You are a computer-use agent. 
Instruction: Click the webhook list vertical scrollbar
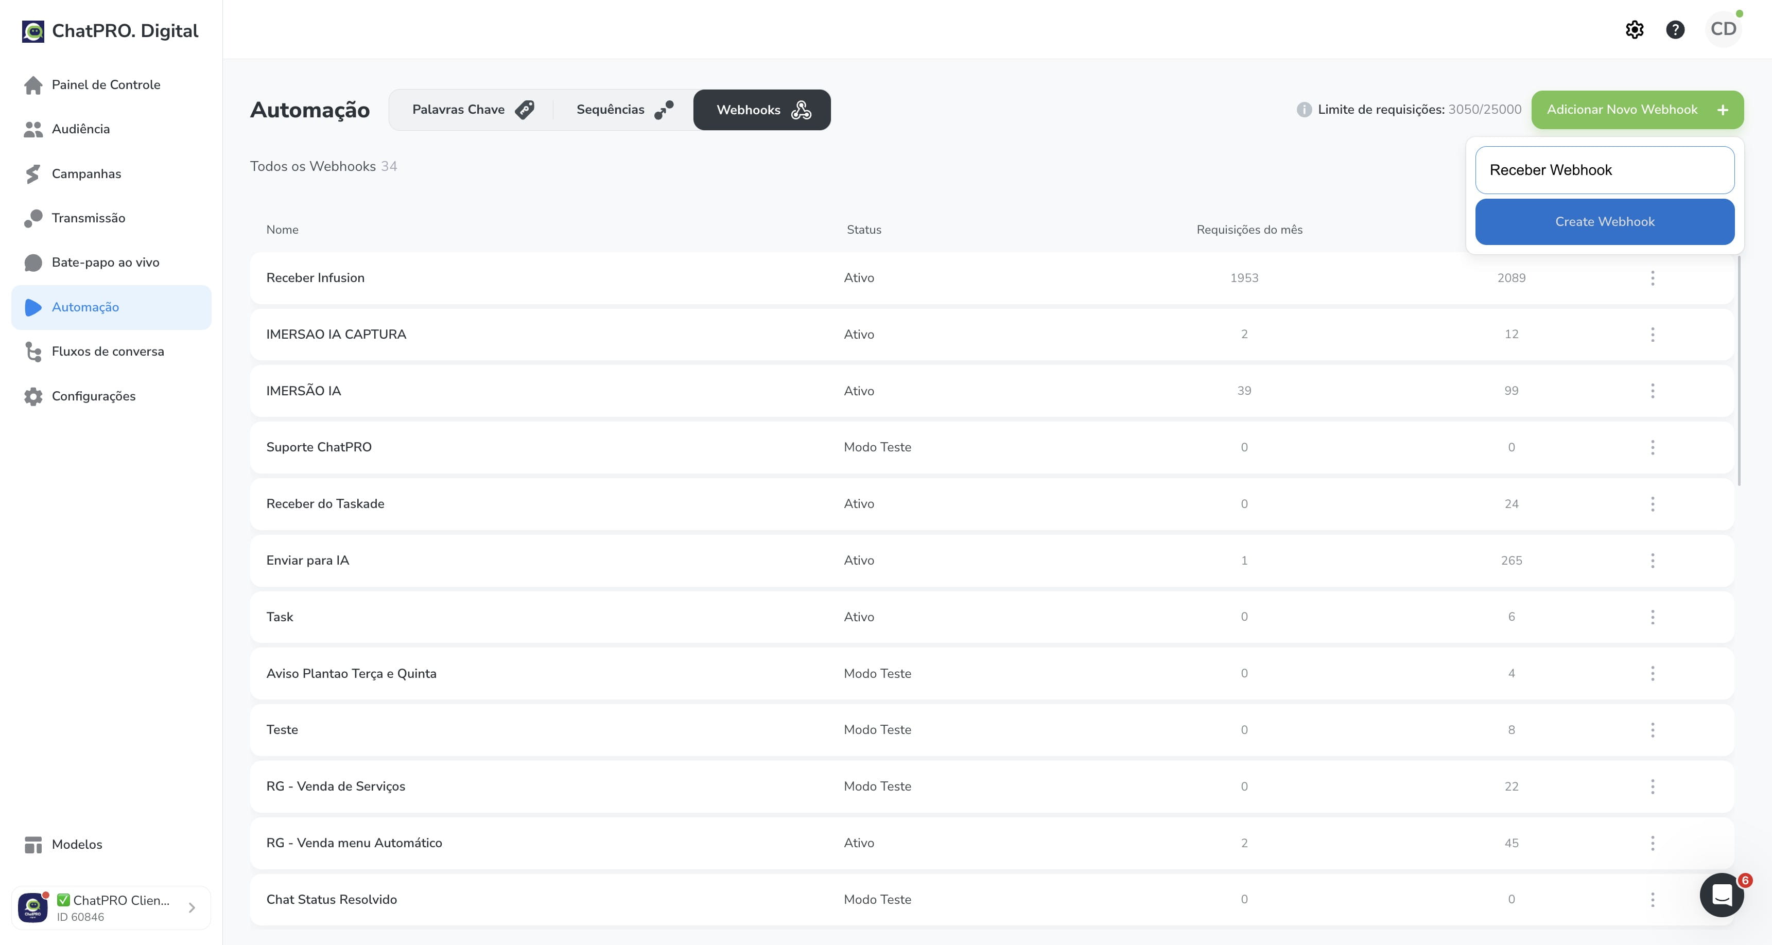(x=1739, y=372)
